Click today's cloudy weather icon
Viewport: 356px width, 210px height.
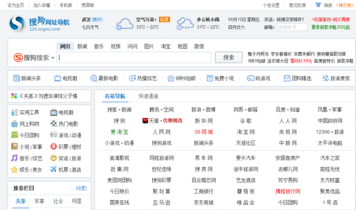click(125, 24)
